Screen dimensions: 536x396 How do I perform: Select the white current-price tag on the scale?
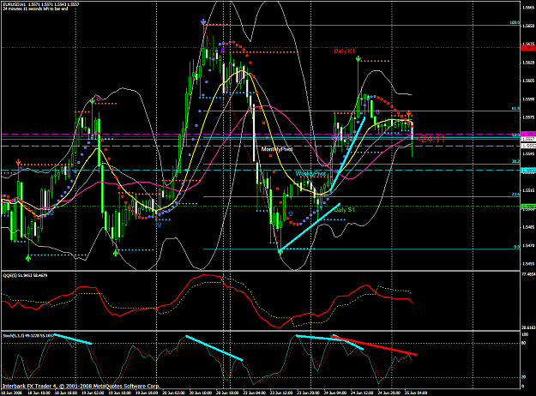point(528,140)
